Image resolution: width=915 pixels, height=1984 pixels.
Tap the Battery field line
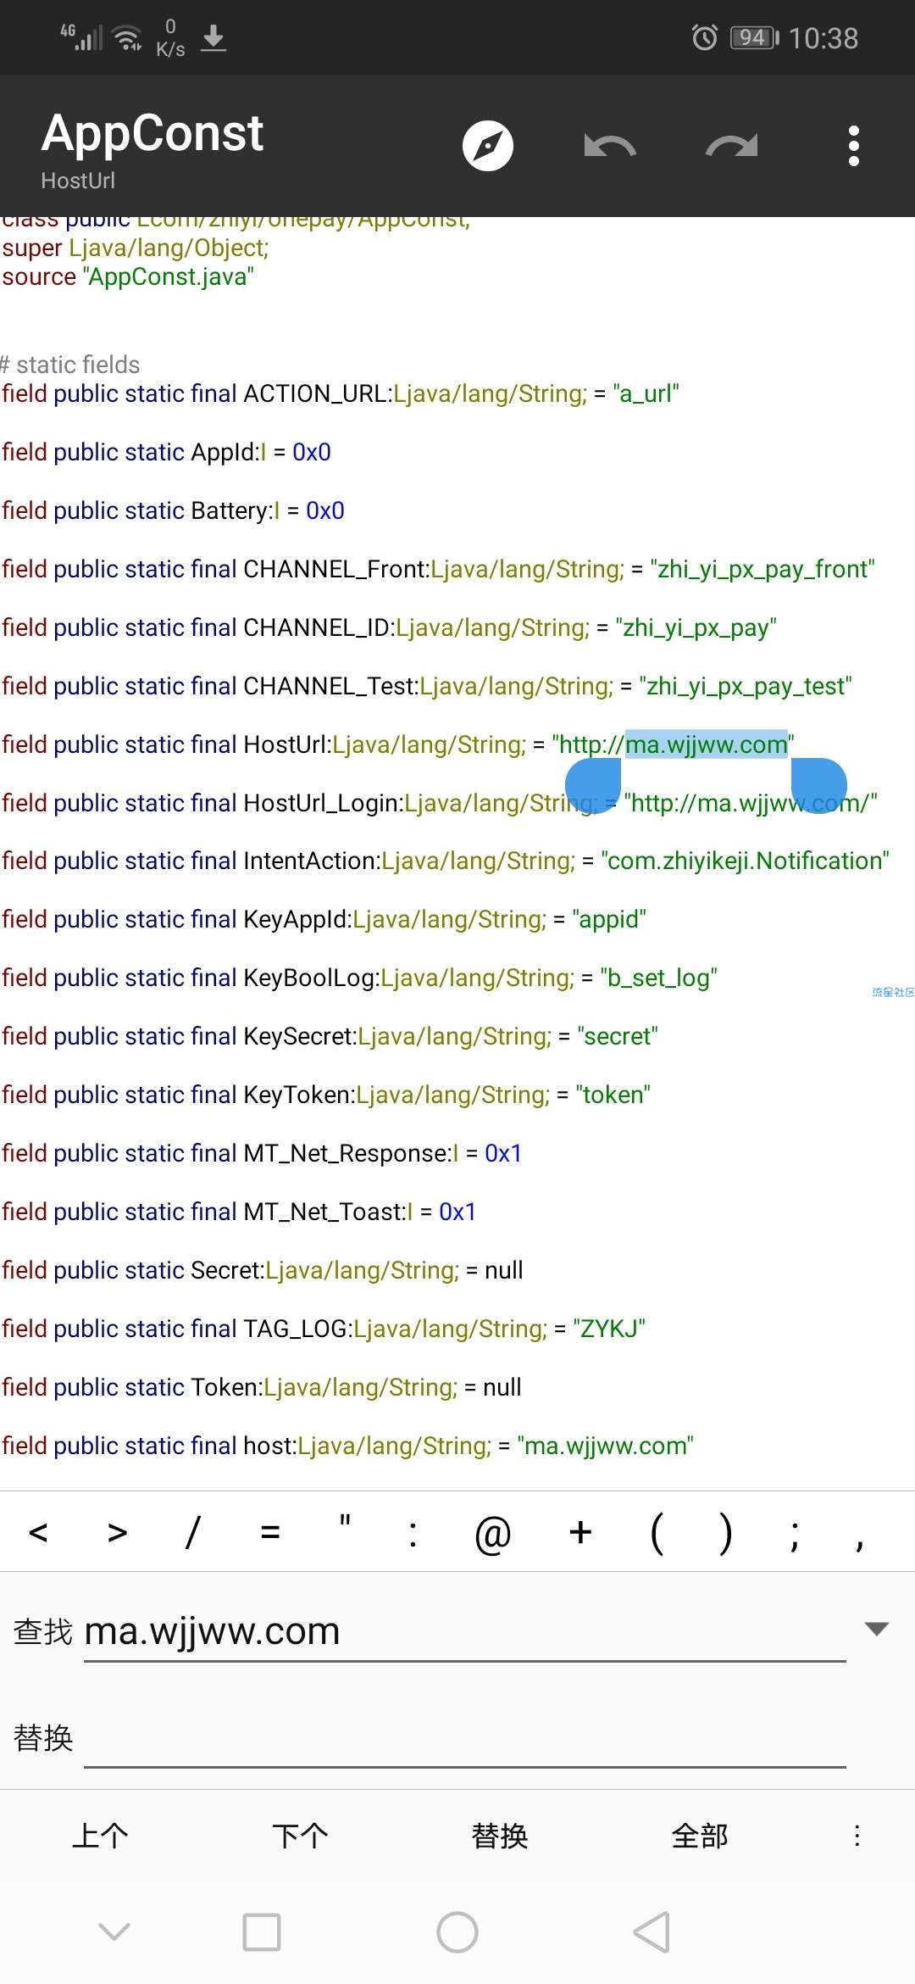[173, 510]
